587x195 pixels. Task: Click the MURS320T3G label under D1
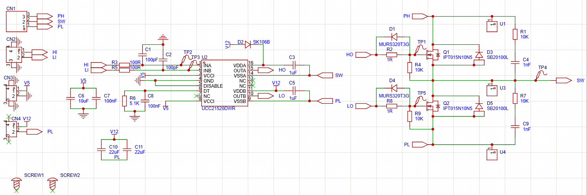(x=394, y=45)
